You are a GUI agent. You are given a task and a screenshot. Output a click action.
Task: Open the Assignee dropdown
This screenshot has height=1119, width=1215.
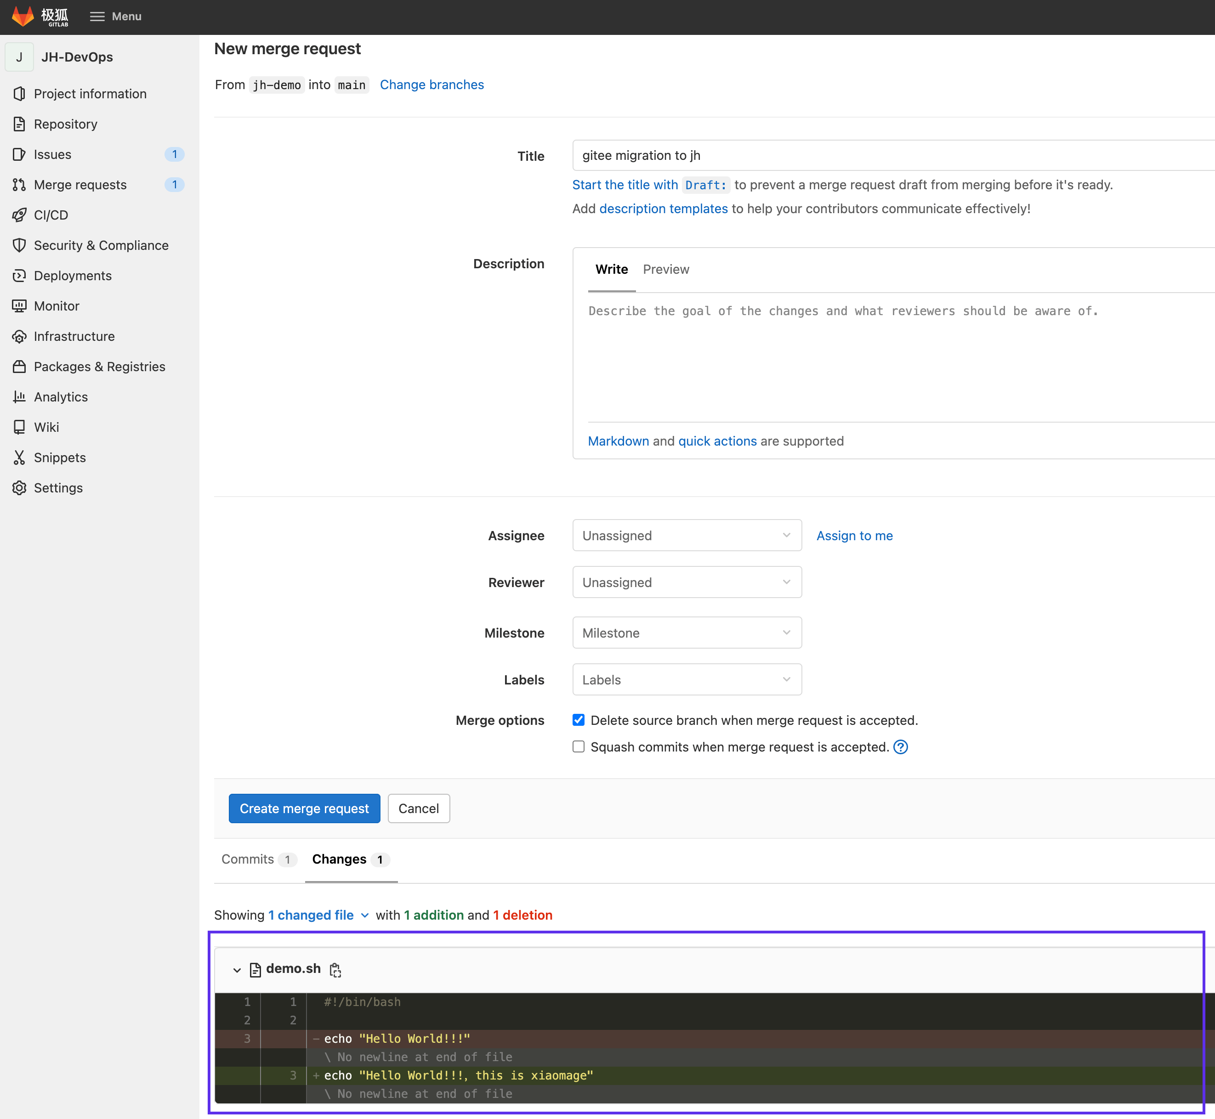tap(686, 535)
